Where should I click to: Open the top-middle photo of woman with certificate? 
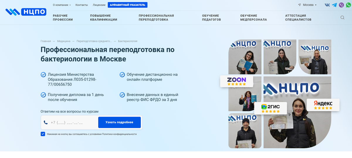(280, 57)
